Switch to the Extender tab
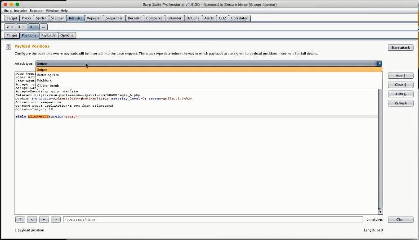Image resolution: width=419 pixels, height=240 pixels. click(174, 18)
